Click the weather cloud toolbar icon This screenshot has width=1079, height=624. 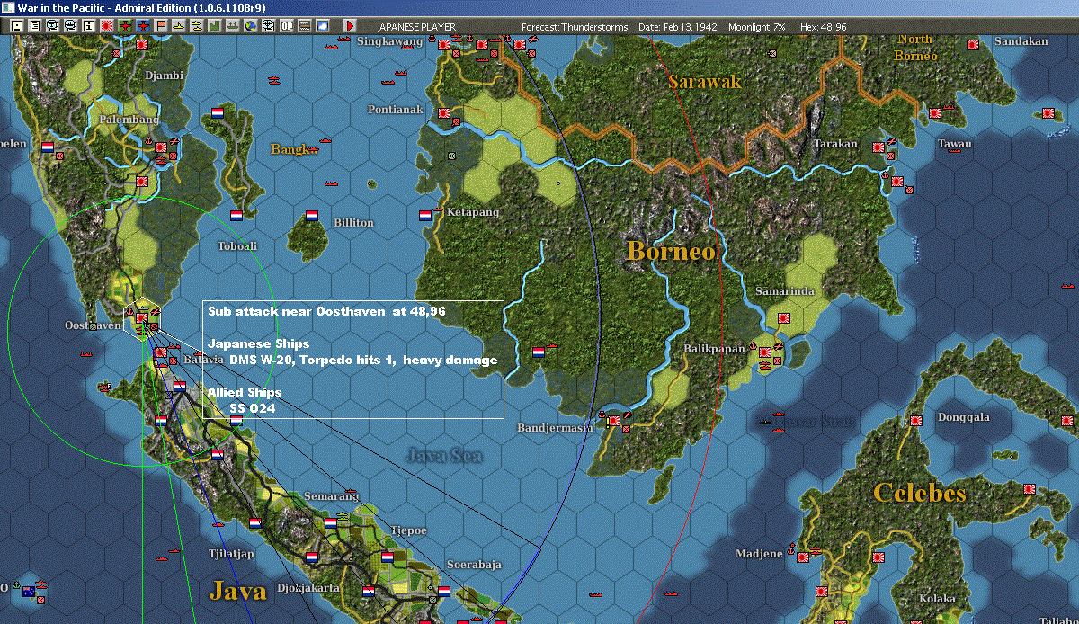coord(322,26)
